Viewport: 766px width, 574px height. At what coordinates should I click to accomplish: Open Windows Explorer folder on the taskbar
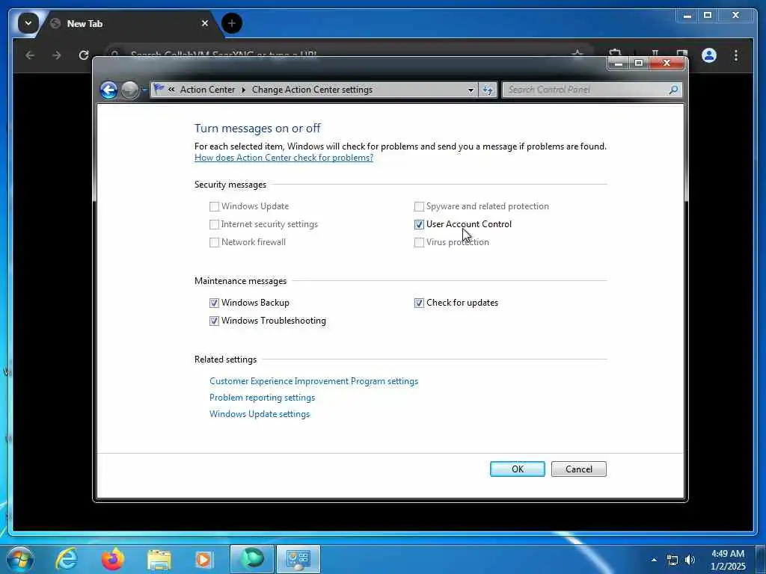[159, 560]
